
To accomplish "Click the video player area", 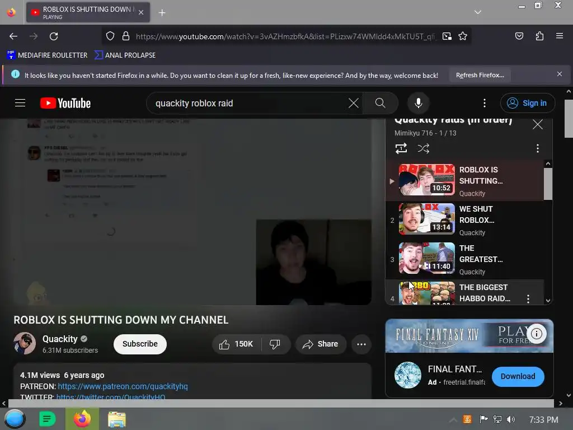I will tap(192, 211).
